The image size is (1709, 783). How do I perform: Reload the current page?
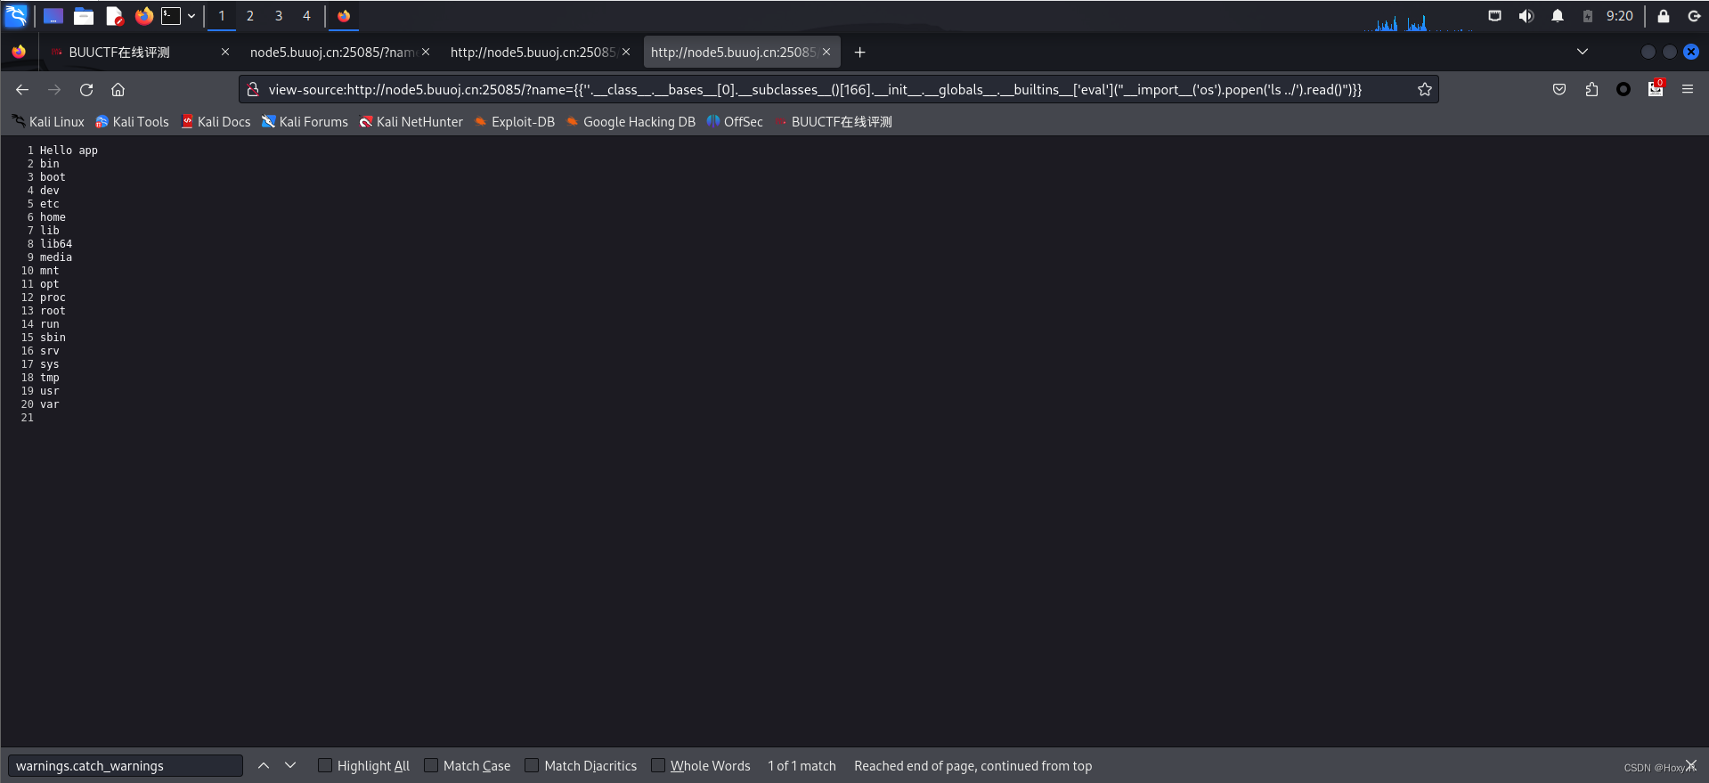click(86, 89)
